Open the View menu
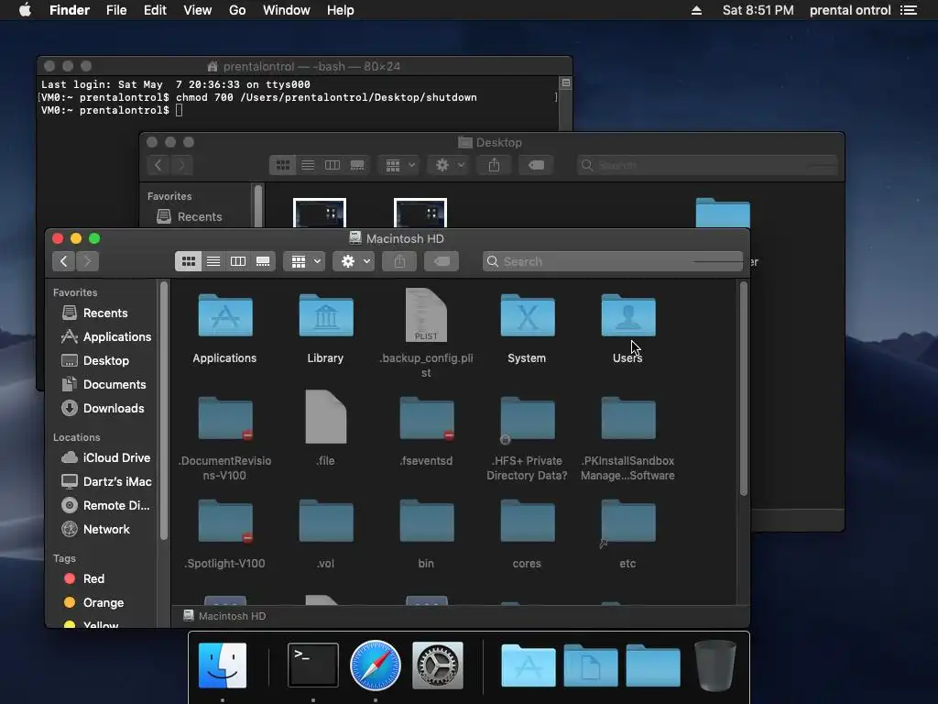938x704 pixels. 198,10
